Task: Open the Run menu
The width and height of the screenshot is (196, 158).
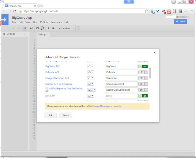Action: (x=35, y=22)
